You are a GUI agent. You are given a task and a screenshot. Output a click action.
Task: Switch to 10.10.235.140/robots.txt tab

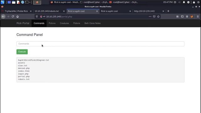(47, 11)
